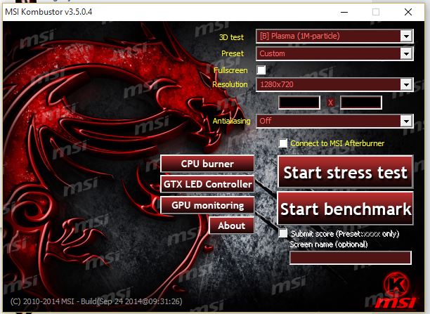Close the MSI Kombustor window

pyautogui.click(x=408, y=12)
